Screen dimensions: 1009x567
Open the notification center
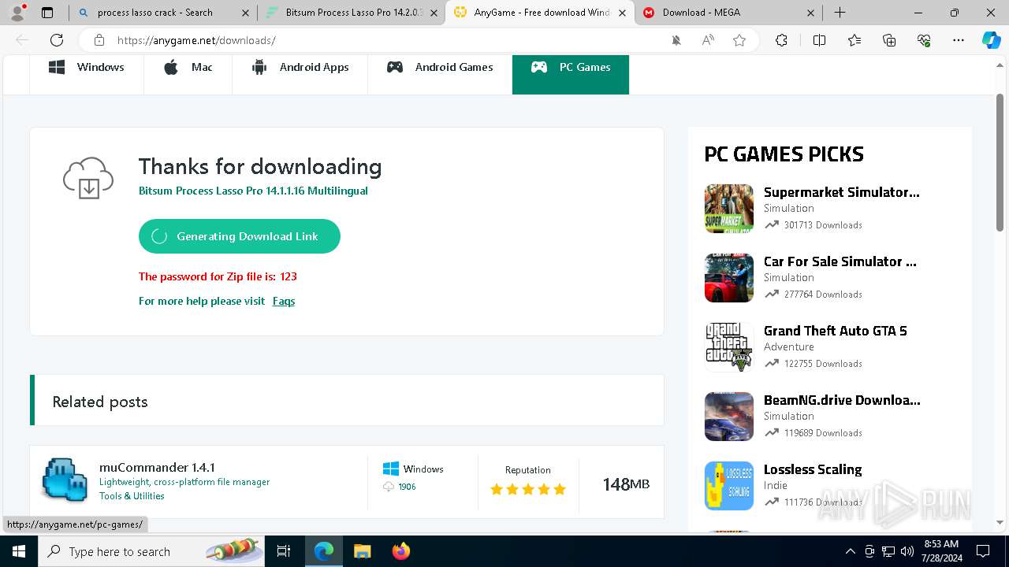(983, 551)
